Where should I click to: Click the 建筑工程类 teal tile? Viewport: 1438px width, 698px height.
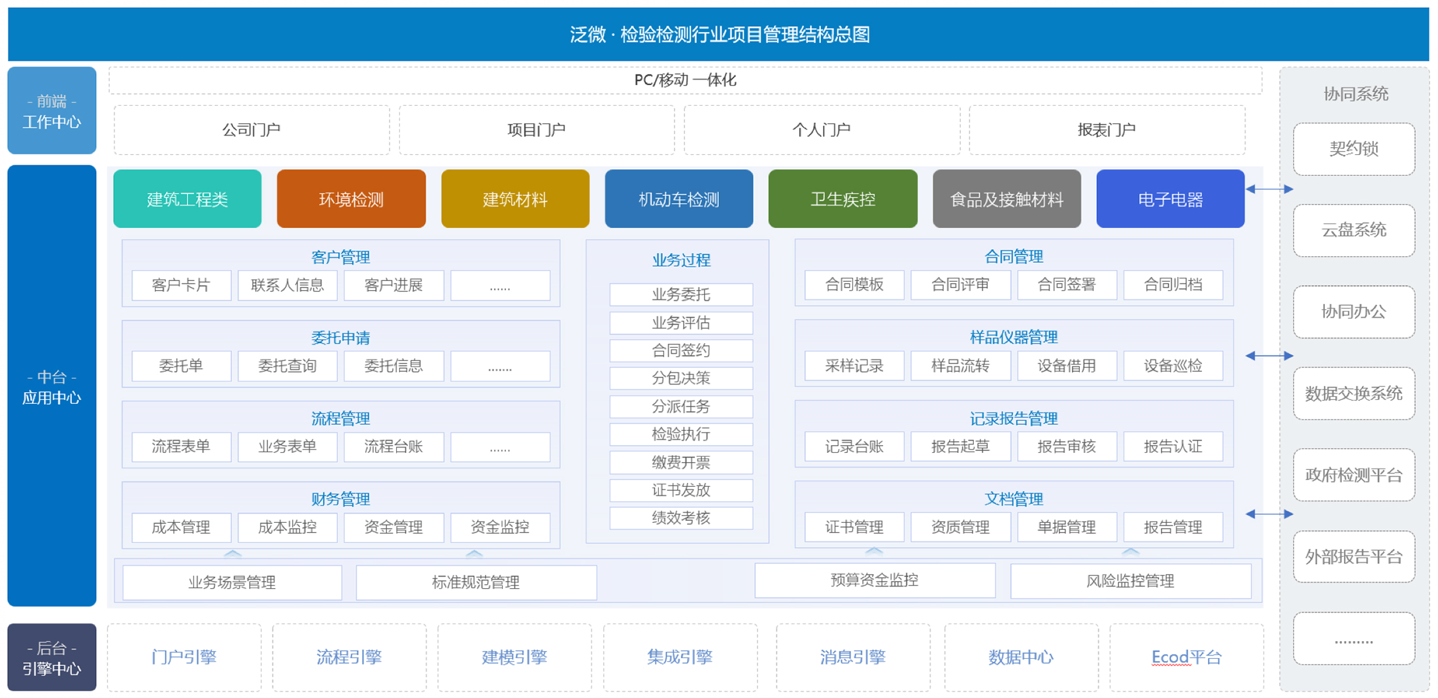tap(187, 199)
